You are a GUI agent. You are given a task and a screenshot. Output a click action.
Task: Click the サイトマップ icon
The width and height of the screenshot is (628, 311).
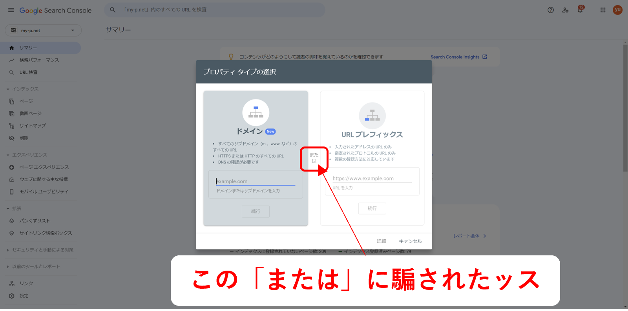click(12, 126)
